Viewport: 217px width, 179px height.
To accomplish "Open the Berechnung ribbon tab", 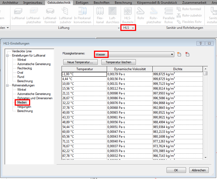I will click(x=123, y=3).
